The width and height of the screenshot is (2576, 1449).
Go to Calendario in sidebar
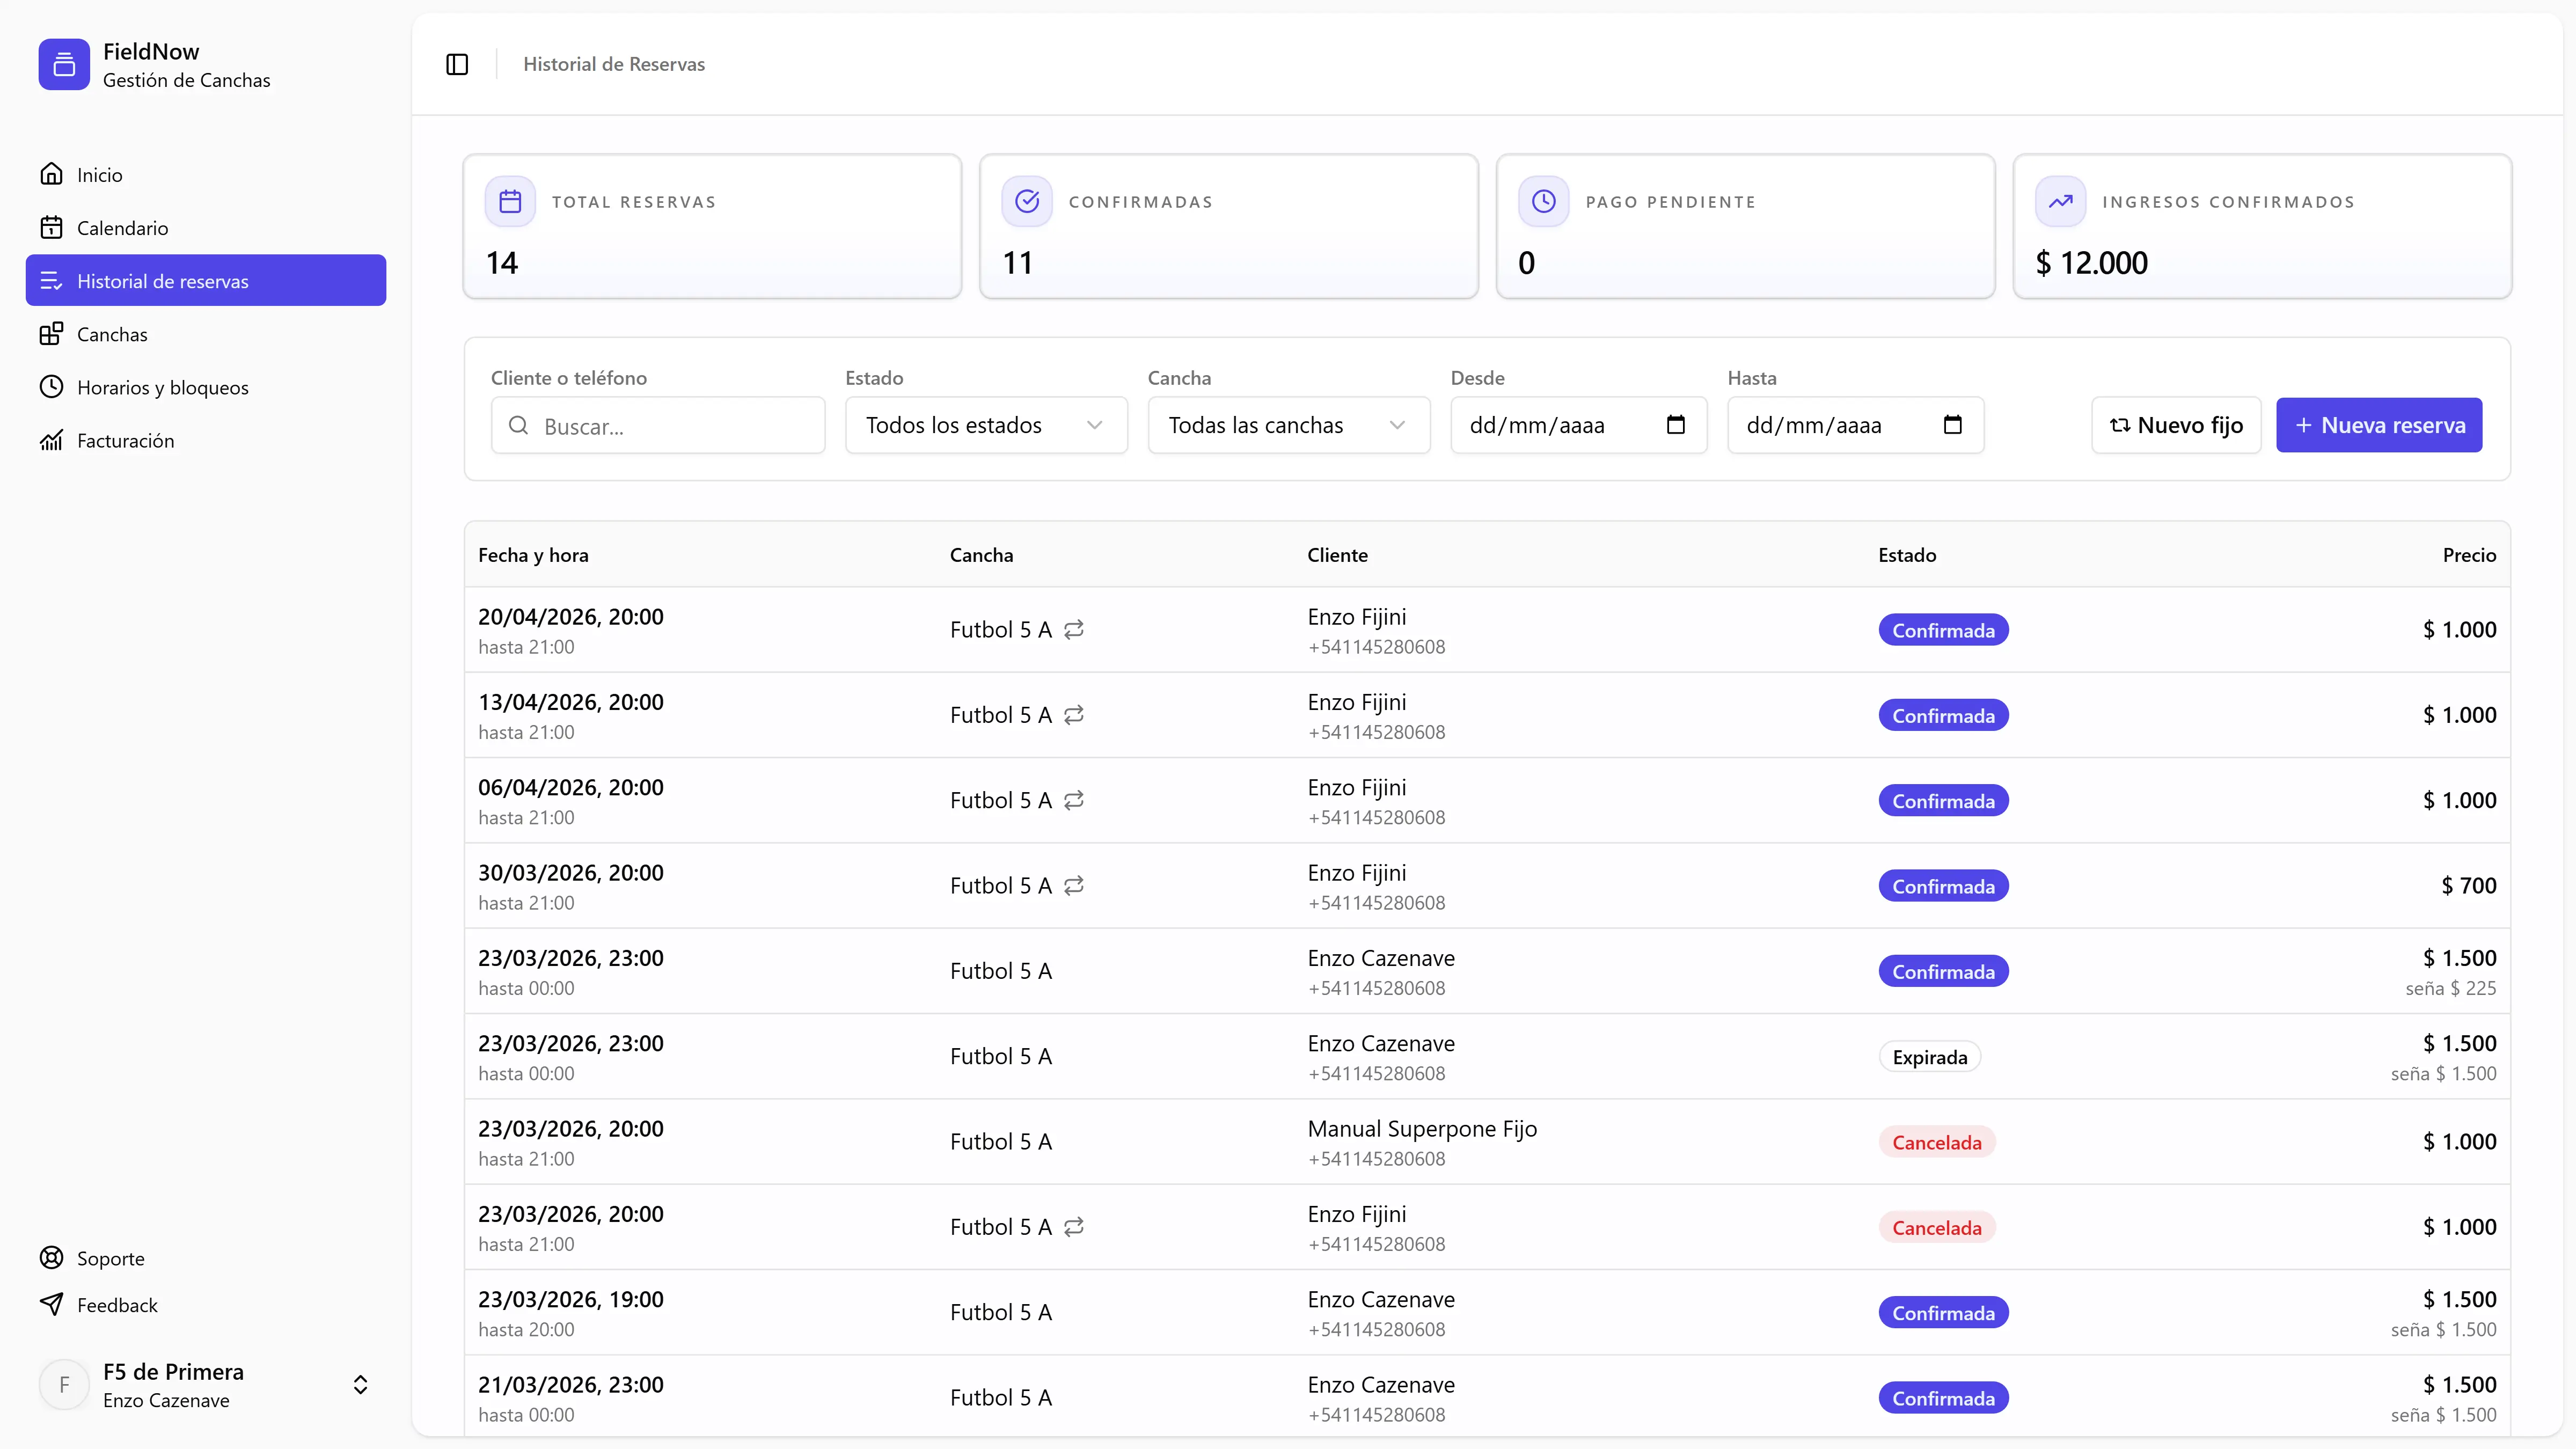point(122,228)
